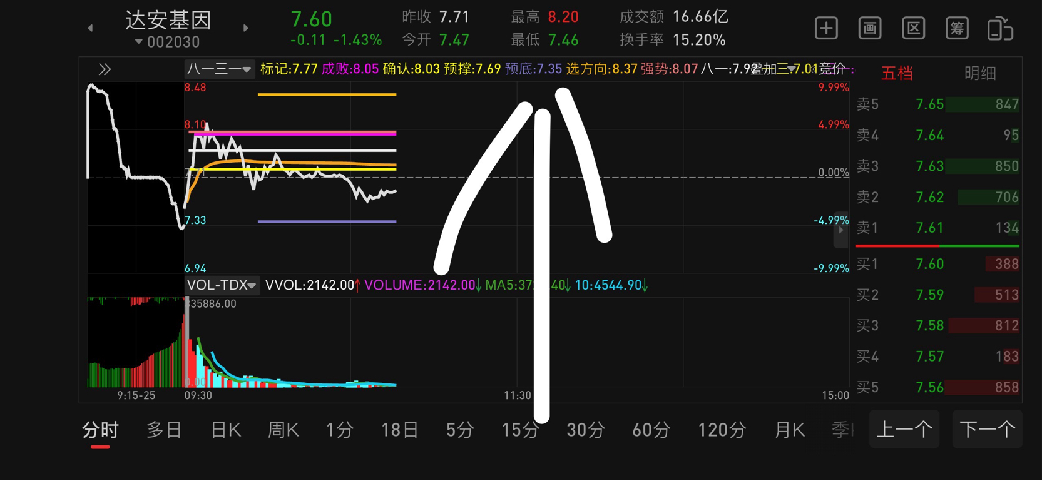Select the 卖5 row at 7.65
The width and height of the screenshot is (1042, 481).
click(x=937, y=104)
